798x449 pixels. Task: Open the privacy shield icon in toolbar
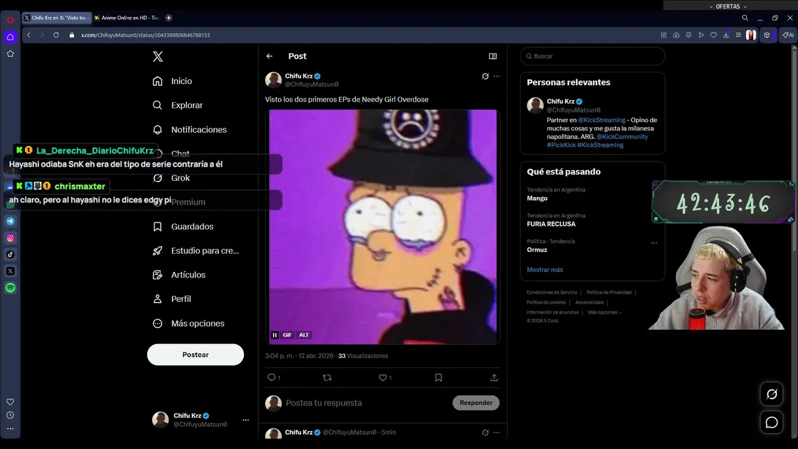(689, 35)
